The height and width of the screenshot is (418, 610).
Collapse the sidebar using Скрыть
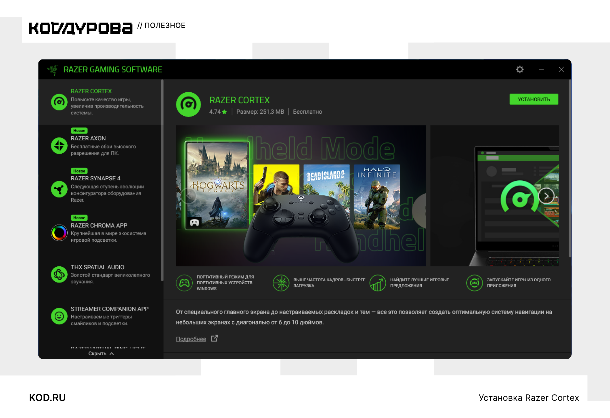click(x=101, y=353)
